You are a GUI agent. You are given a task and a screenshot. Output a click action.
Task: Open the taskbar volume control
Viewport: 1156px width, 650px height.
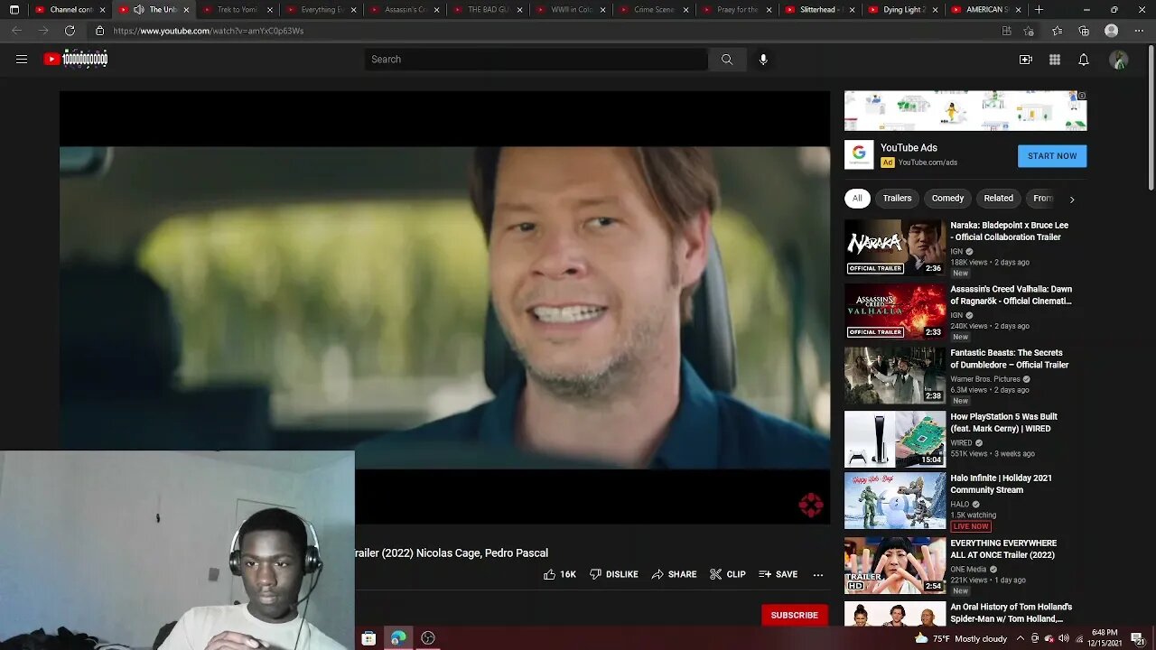click(1064, 638)
